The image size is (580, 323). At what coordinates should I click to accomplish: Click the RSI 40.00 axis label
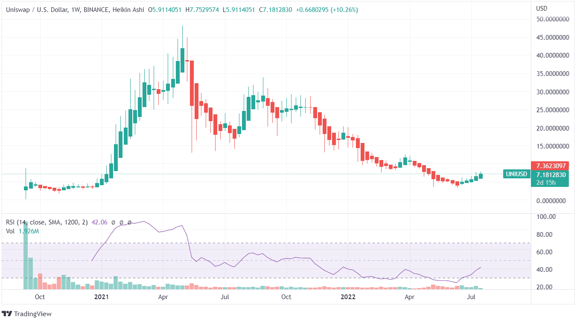pyautogui.click(x=545, y=270)
